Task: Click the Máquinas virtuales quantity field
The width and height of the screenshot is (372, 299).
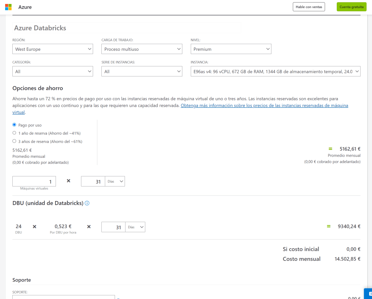Action: [34, 181]
